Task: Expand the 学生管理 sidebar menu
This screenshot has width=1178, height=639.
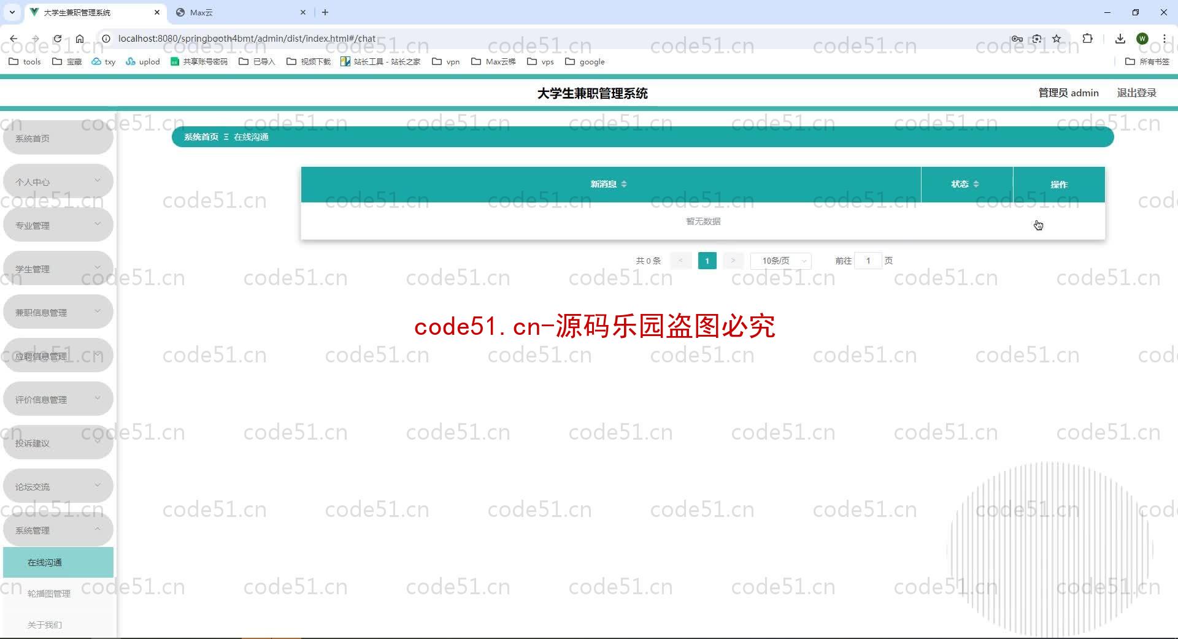Action: [x=58, y=269]
